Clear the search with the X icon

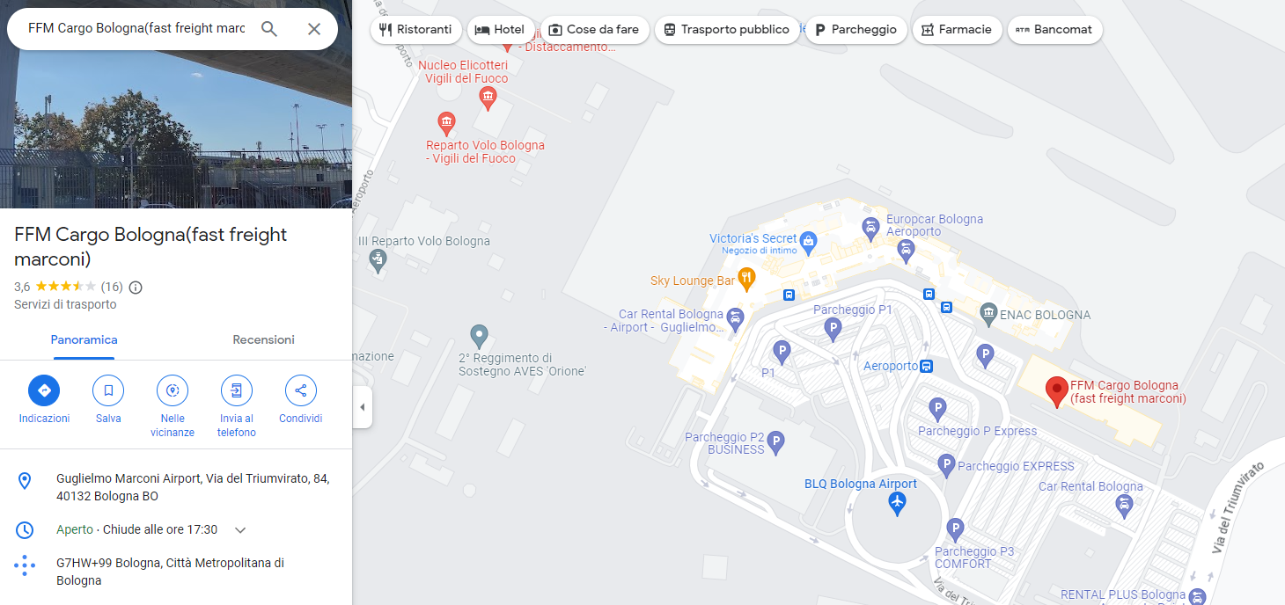314,29
